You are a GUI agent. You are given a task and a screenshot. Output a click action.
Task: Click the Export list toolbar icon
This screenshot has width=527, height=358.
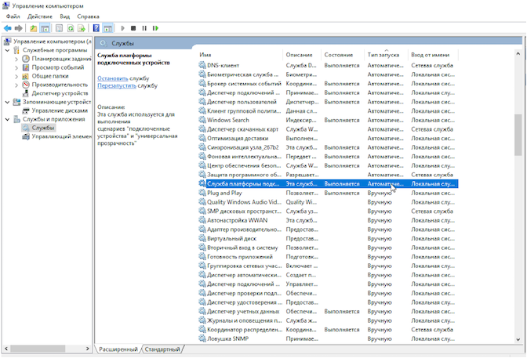82,28
